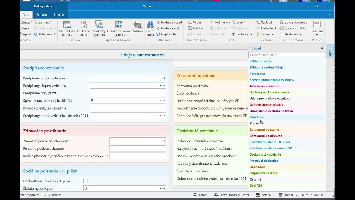Viewport: 355px width, 200px height.
Task: Open lookup dots for Predpísaný stupeň vzdelania
Action: coord(159,86)
